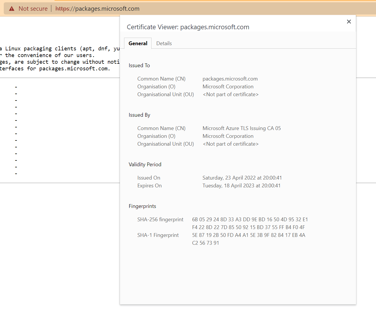
Task: Click the warning triangle in the address bar
Action: coord(11,8)
